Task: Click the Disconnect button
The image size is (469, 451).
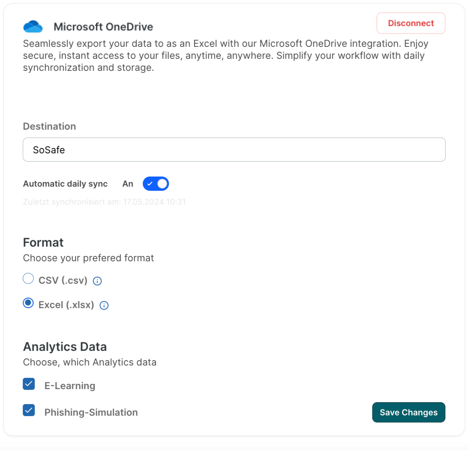Action: 411,23
